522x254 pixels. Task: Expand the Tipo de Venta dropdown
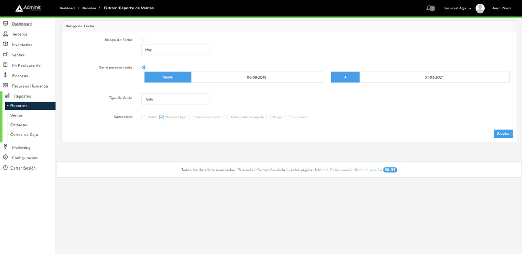pyautogui.click(x=175, y=99)
